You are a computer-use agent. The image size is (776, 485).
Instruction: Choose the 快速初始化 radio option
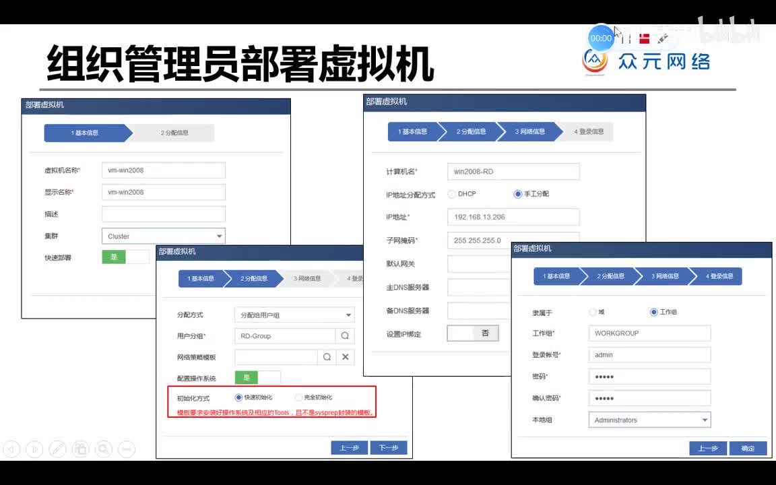(238, 397)
